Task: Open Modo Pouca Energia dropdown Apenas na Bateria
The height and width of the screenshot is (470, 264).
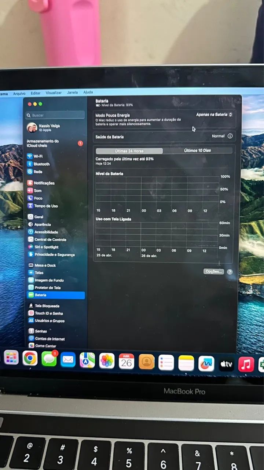Action: [214, 115]
